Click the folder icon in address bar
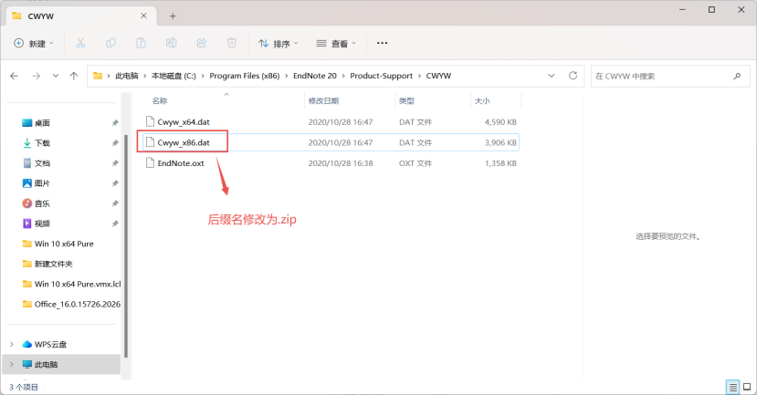The width and height of the screenshot is (757, 395). (x=98, y=76)
